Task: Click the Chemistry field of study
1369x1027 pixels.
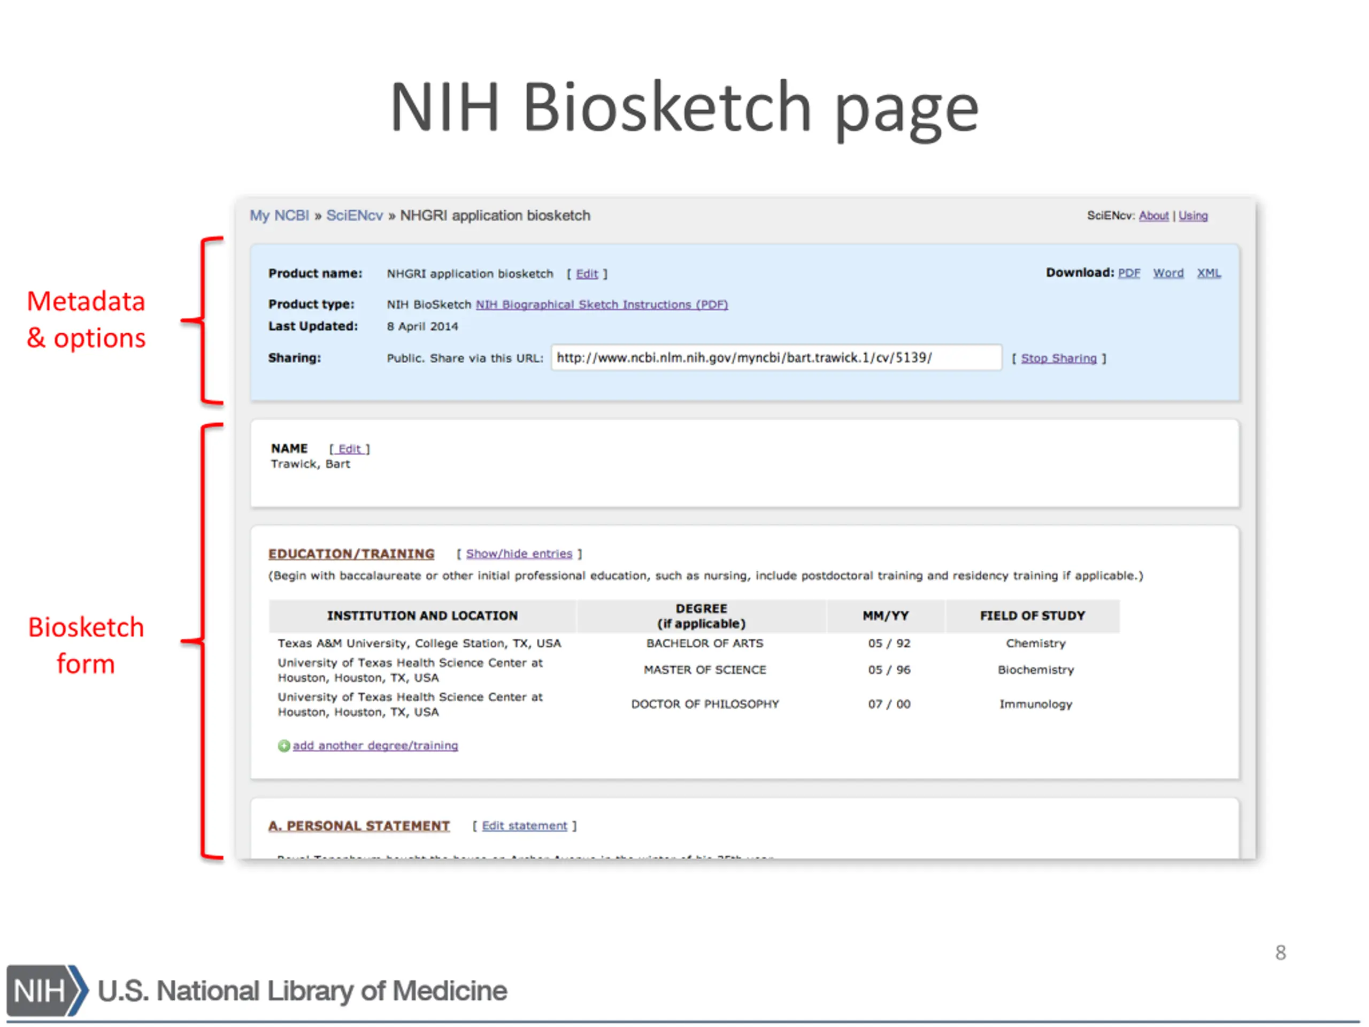Action: [1035, 643]
